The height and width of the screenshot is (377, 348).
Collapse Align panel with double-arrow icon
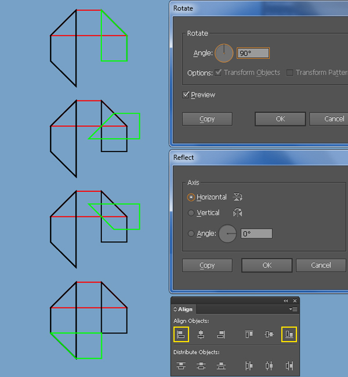pyautogui.click(x=286, y=301)
